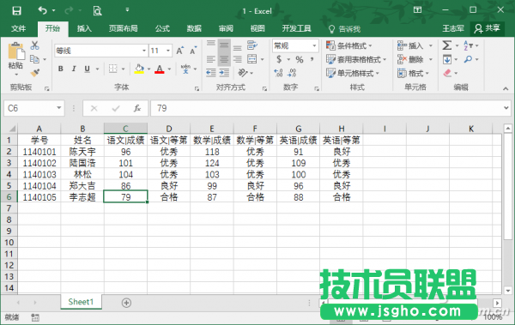Decrease decimal places

pos(292,73)
